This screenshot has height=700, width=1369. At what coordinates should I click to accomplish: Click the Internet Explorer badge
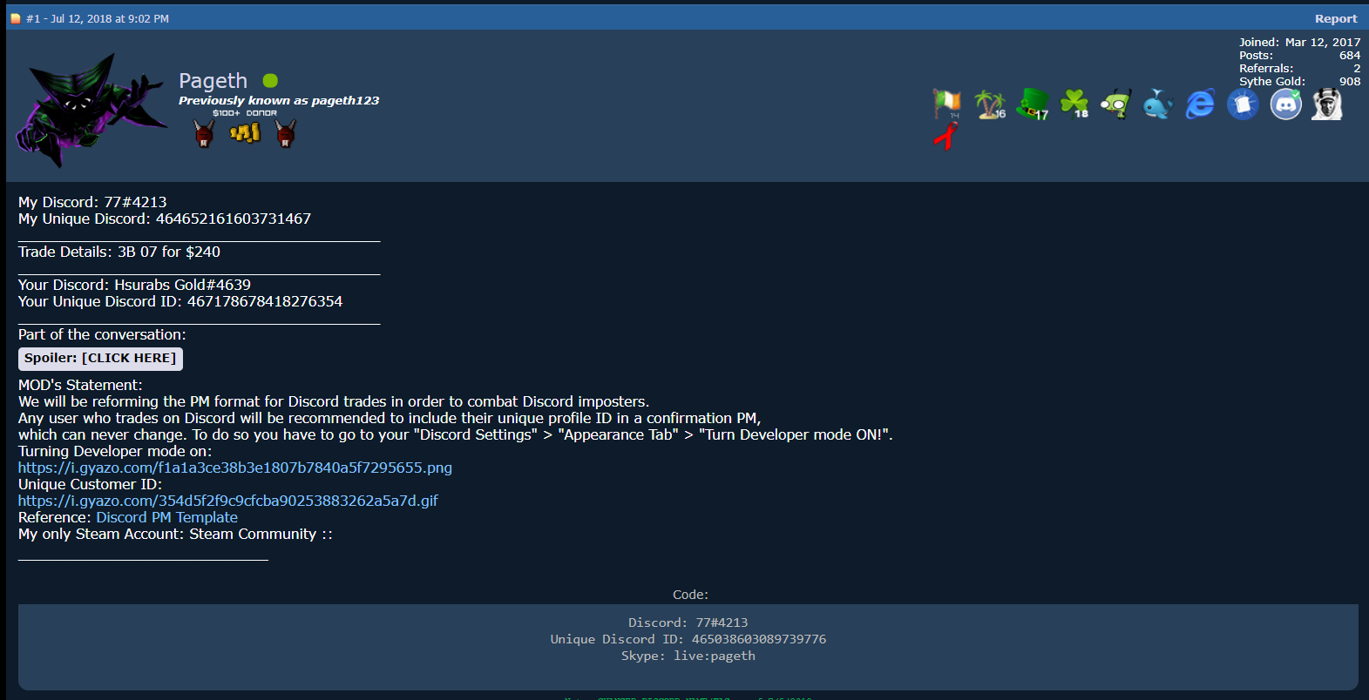pyautogui.click(x=1200, y=104)
